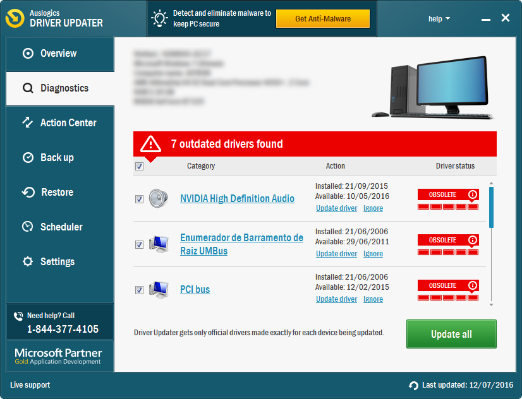Click the Last updated: 12/07/2016 text
The image size is (522, 399).
point(468,385)
